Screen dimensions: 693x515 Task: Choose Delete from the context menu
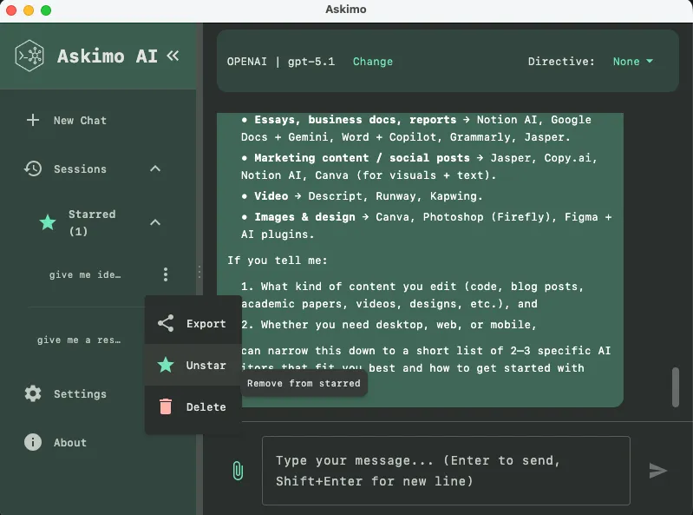[x=193, y=407]
